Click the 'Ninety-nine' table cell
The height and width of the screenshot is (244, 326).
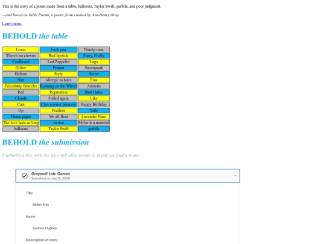(94, 49)
